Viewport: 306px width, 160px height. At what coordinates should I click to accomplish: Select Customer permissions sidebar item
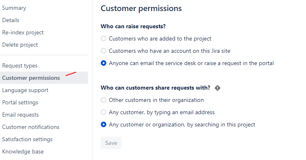[44, 78]
